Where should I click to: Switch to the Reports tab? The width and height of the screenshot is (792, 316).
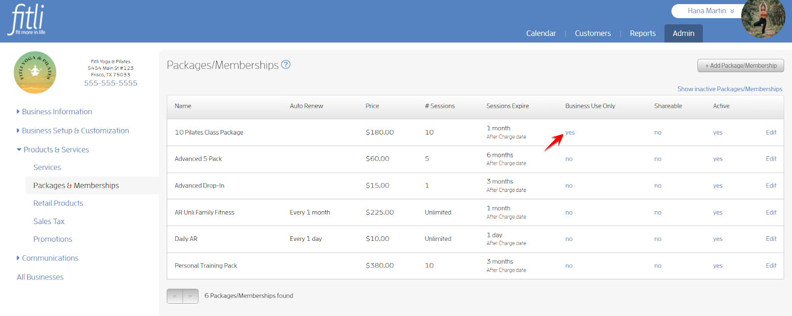tap(643, 33)
